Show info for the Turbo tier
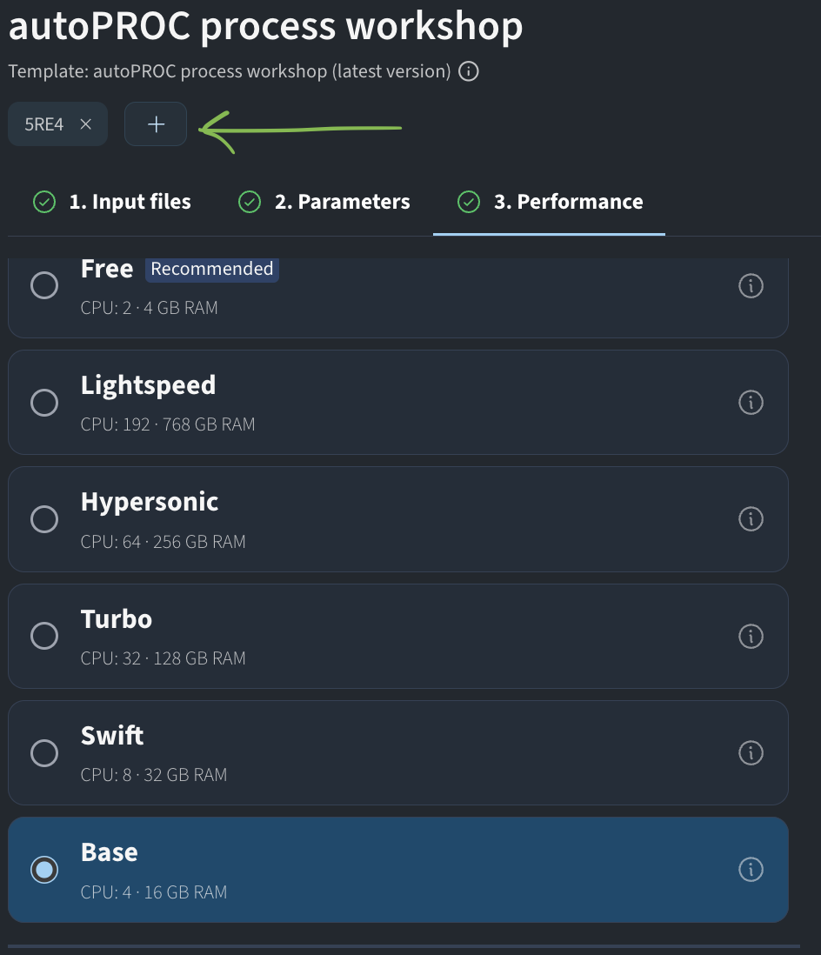The width and height of the screenshot is (821, 955). click(x=751, y=636)
